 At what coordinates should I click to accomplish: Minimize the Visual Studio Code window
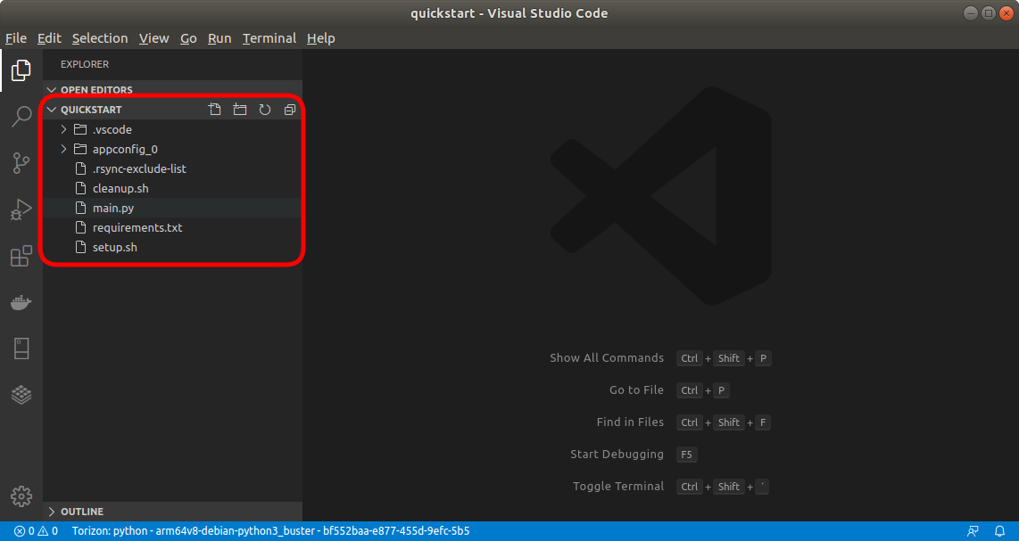(970, 13)
